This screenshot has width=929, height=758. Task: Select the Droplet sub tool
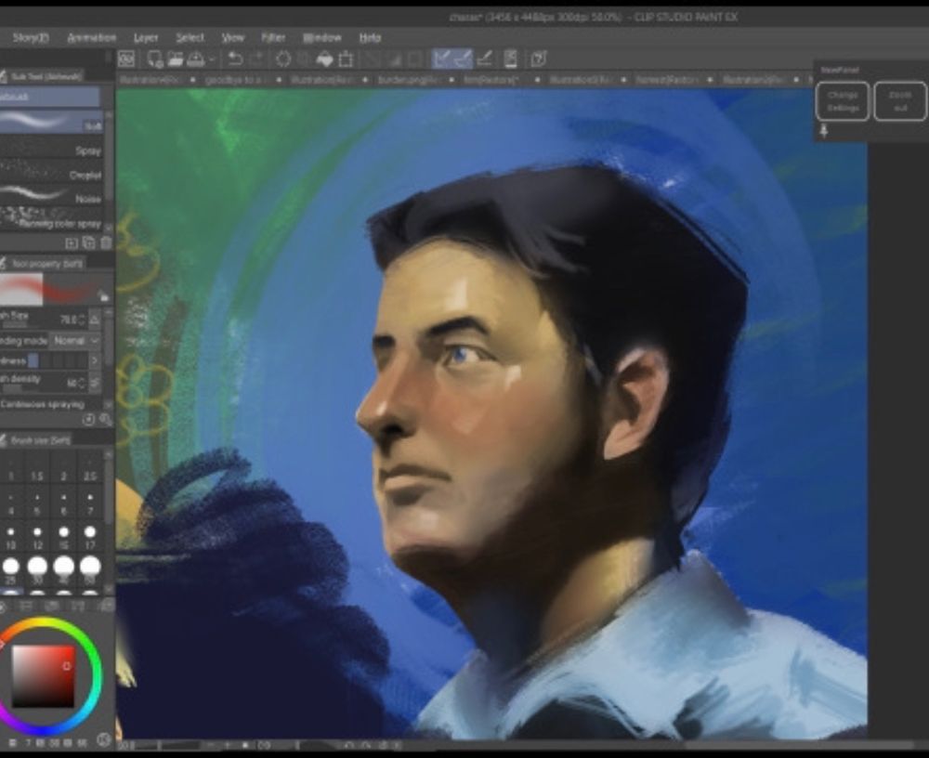click(x=51, y=171)
